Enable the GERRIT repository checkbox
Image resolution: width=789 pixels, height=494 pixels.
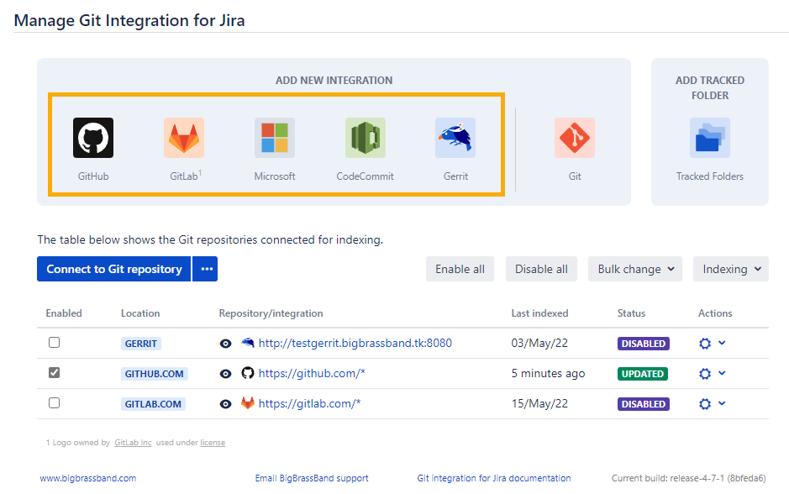point(55,343)
